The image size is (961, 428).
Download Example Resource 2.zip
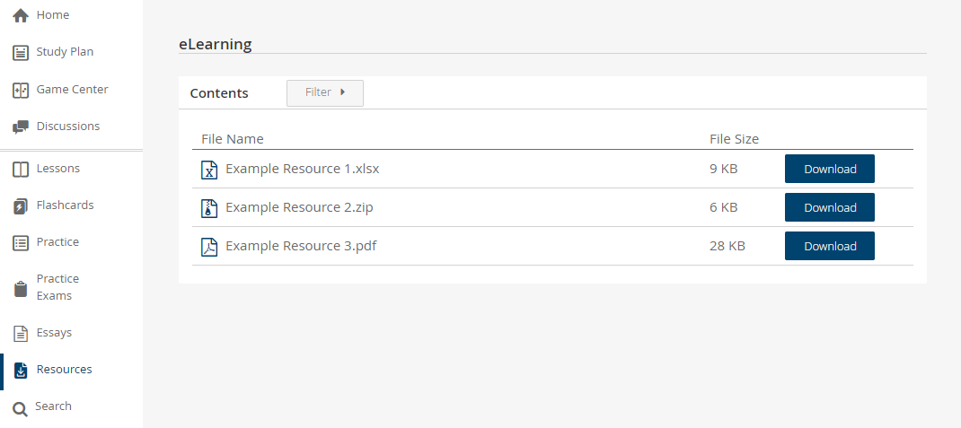point(829,207)
